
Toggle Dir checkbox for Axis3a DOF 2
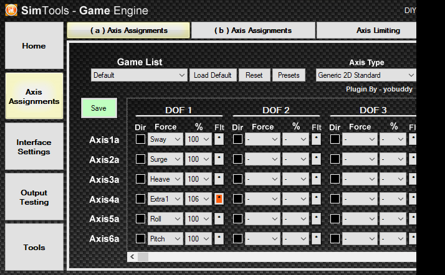pyautogui.click(x=237, y=179)
